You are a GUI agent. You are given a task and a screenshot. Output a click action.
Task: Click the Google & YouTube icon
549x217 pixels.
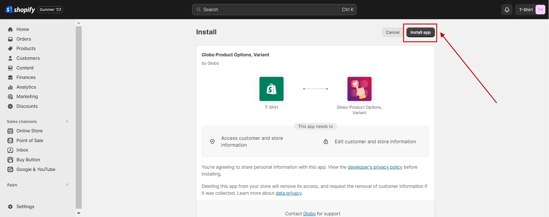[x=10, y=170]
